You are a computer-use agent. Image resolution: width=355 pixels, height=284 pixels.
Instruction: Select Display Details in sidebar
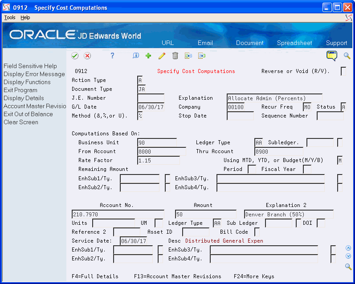click(x=24, y=98)
